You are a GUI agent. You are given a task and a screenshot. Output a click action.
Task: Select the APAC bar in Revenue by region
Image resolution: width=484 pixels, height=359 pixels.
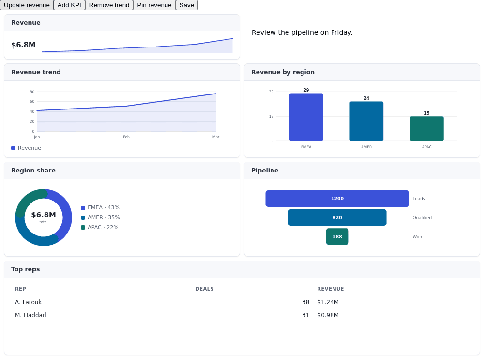(426, 128)
